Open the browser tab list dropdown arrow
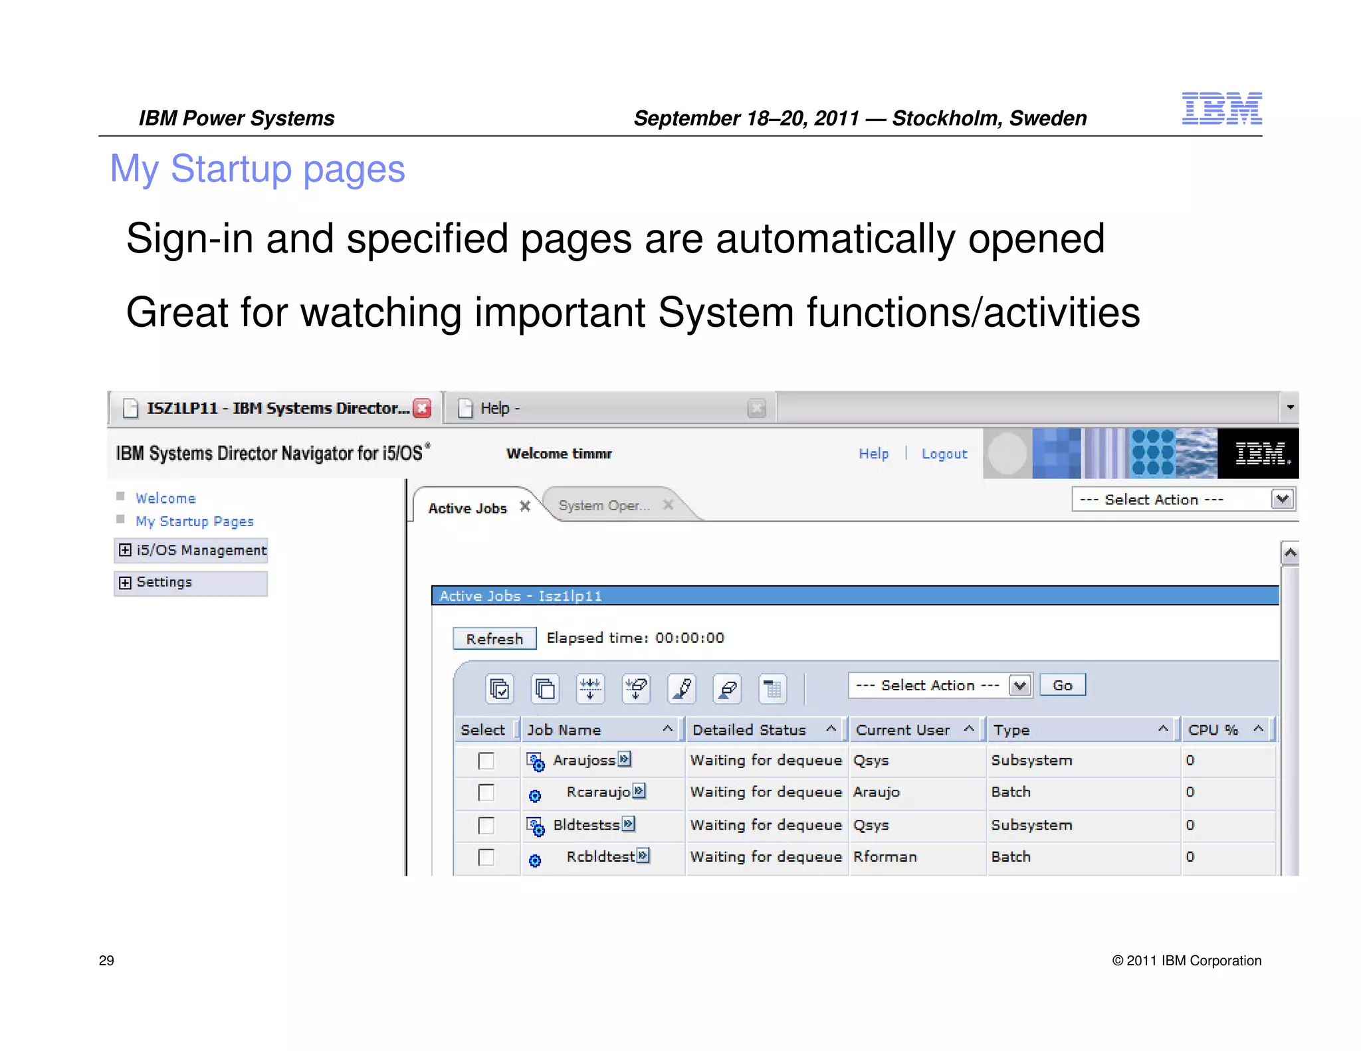Image resolution: width=1361 pixels, height=1051 pixels. (x=1290, y=407)
